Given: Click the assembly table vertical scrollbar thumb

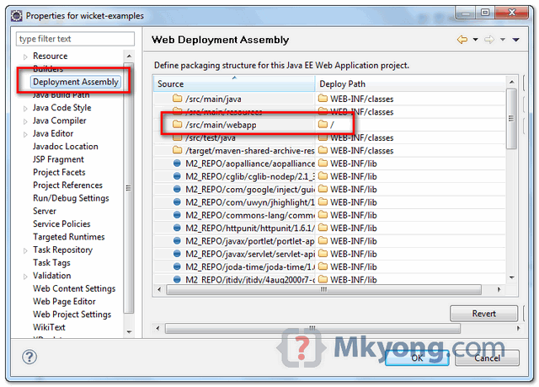Looking at the screenshot, I should (x=511, y=119).
